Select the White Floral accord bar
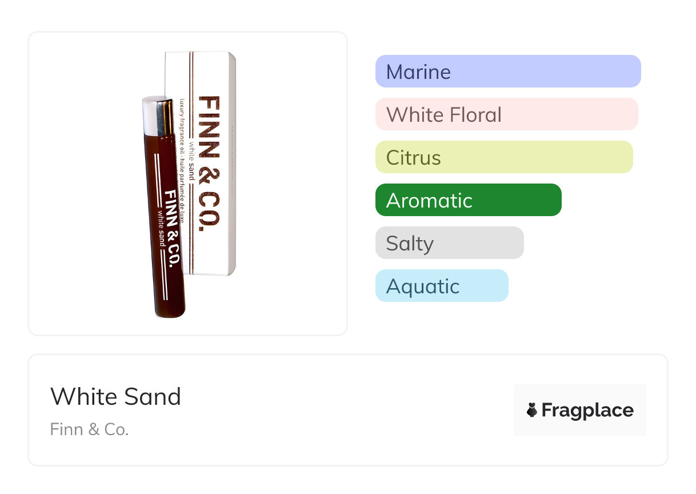 pos(506,114)
